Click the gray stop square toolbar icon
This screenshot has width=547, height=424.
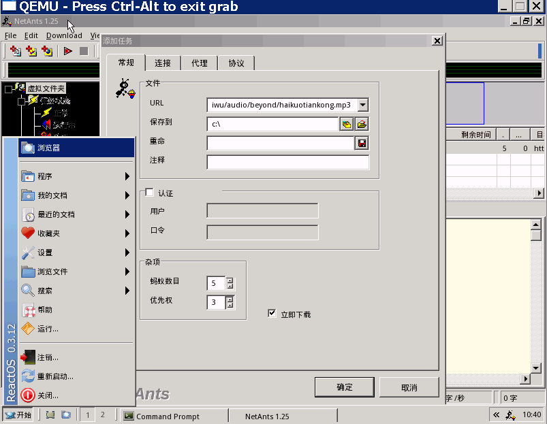point(84,51)
